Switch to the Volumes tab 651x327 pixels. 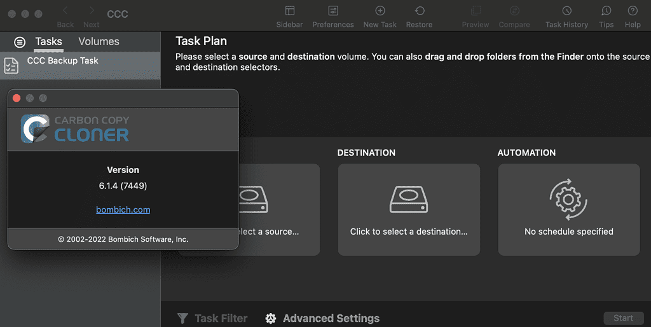99,41
